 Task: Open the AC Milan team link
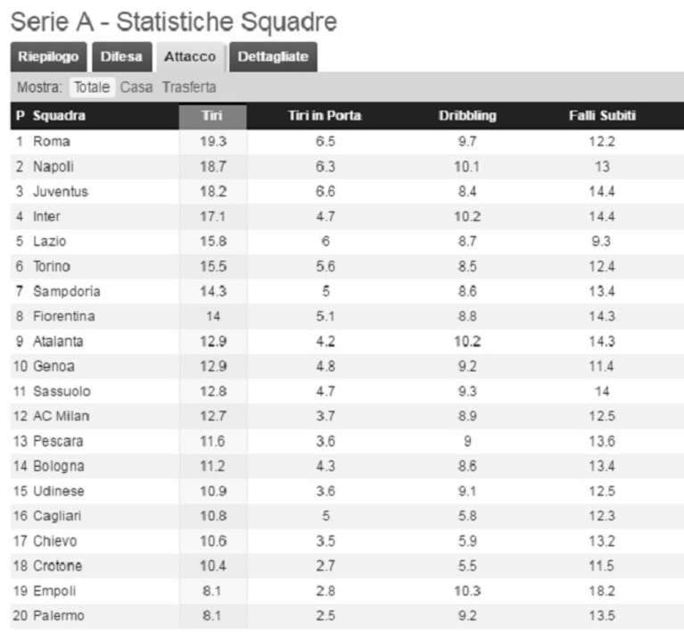tap(62, 416)
